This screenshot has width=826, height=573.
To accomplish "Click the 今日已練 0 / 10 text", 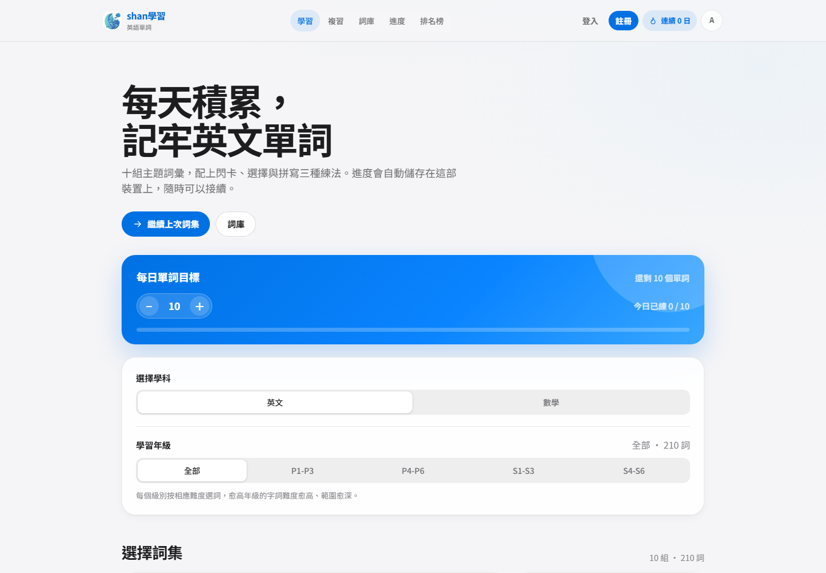I will (661, 307).
